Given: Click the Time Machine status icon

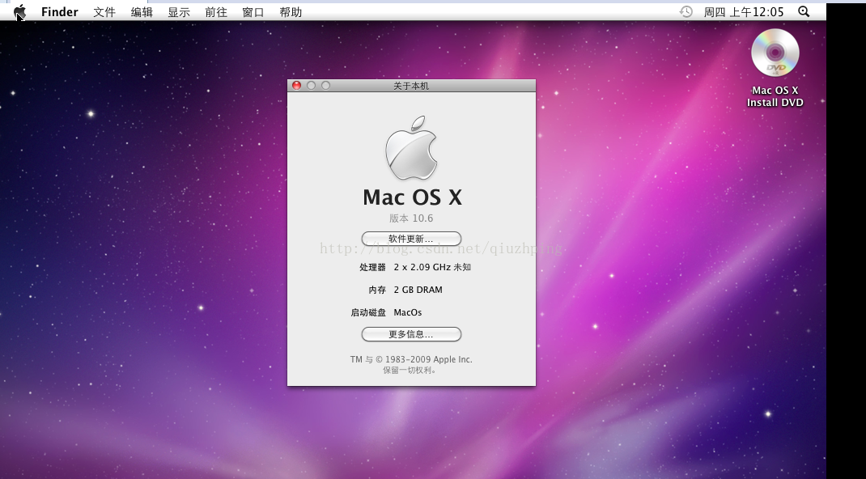Looking at the screenshot, I should click(x=686, y=11).
